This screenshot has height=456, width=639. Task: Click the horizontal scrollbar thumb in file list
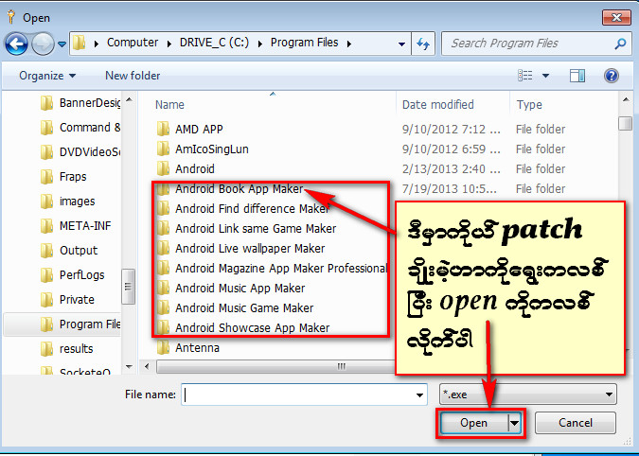tap(275, 366)
